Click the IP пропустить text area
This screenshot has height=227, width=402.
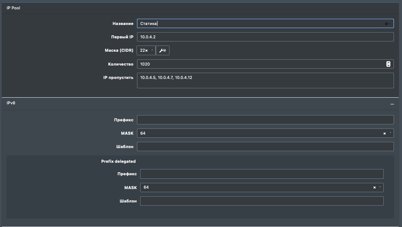pos(265,81)
